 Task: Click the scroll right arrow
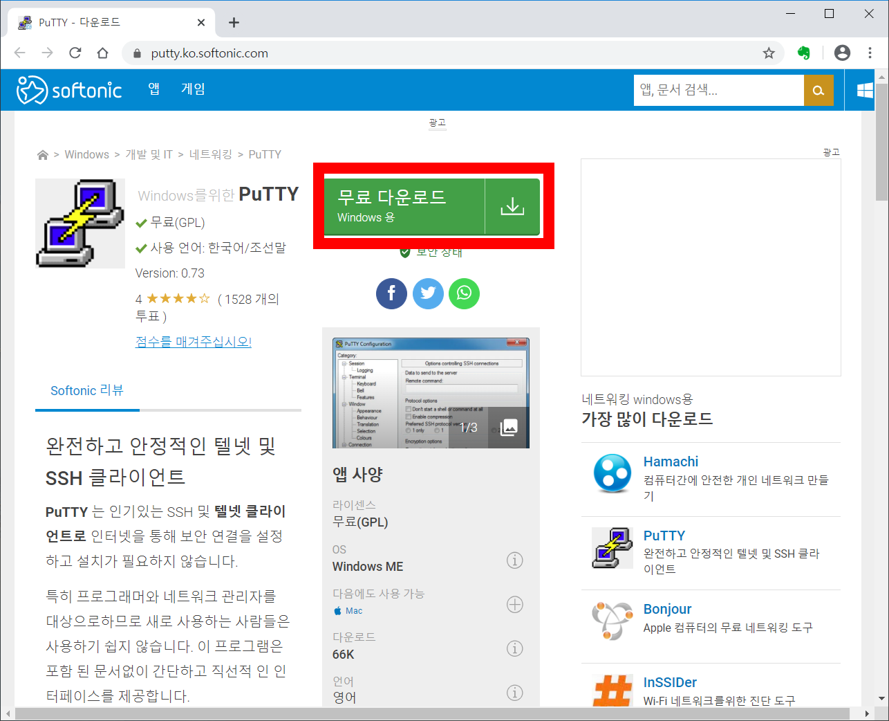[x=867, y=713]
